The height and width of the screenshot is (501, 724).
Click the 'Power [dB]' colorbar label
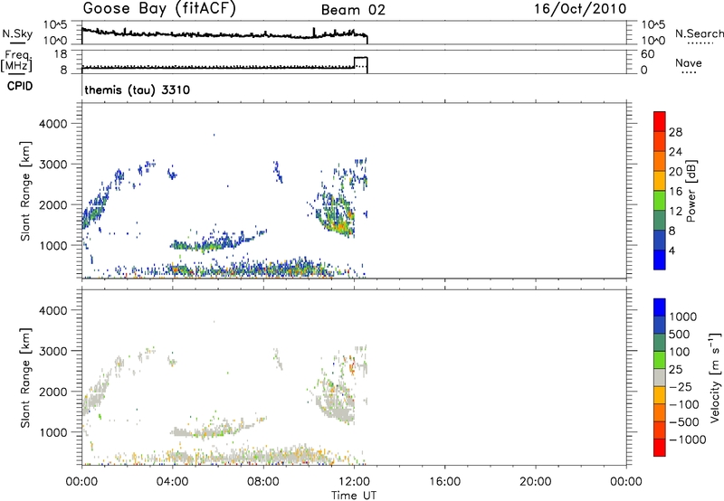coord(691,191)
